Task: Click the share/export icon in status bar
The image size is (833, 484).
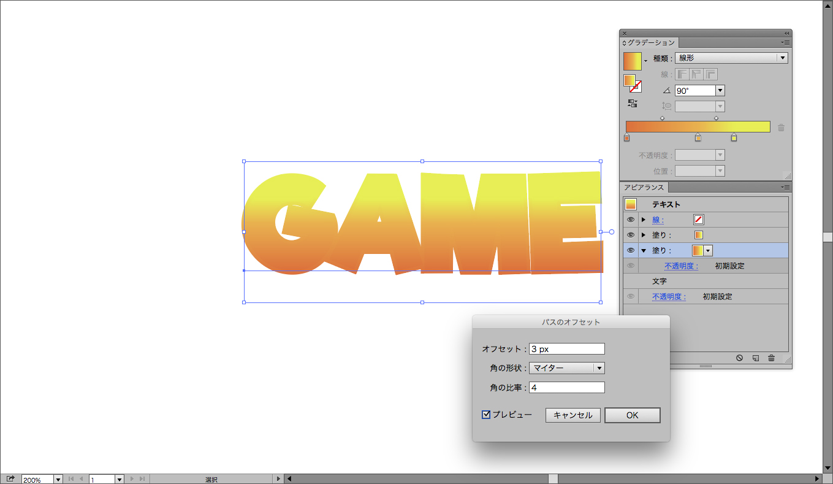Action: click(x=10, y=479)
